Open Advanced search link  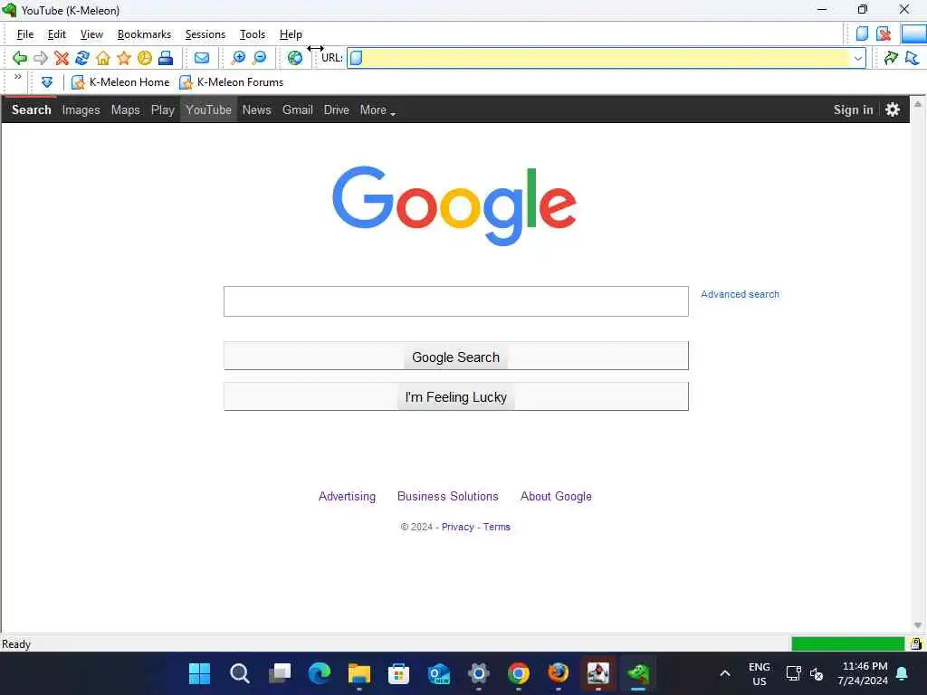point(740,294)
